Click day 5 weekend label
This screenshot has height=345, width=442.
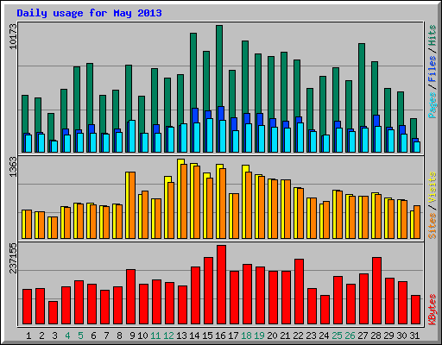click(x=80, y=336)
